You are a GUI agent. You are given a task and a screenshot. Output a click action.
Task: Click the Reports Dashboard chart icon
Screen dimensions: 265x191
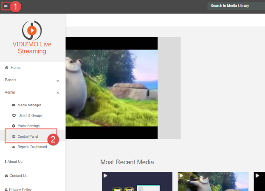14,147
